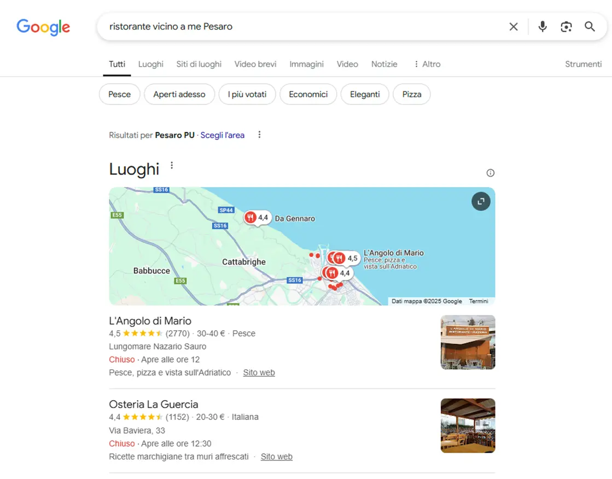Click the (2770) reviews count
The height and width of the screenshot is (479, 612).
pos(178,334)
